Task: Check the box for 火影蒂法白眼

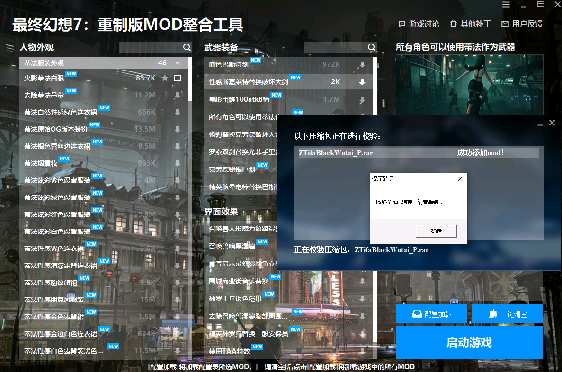Action: click(x=178, y=78)
